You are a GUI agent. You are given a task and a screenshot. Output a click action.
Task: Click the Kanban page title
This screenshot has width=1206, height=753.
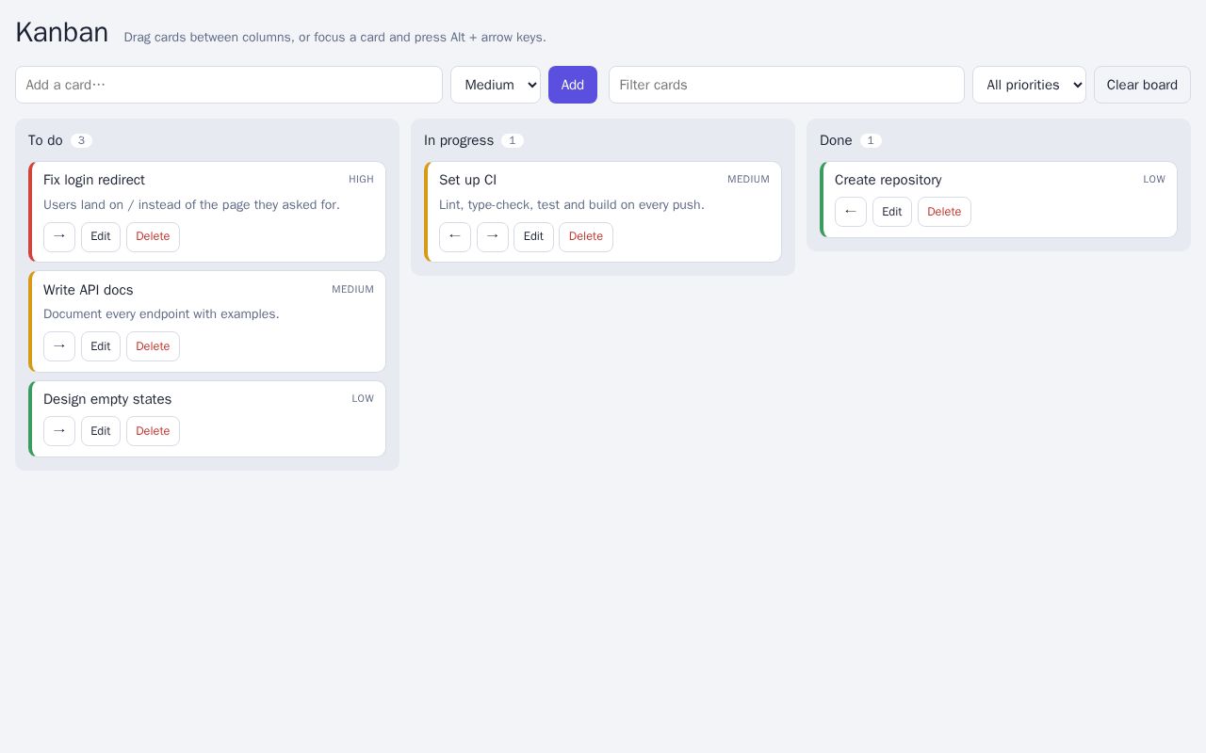pyautogui.click(x=62, y=32)
